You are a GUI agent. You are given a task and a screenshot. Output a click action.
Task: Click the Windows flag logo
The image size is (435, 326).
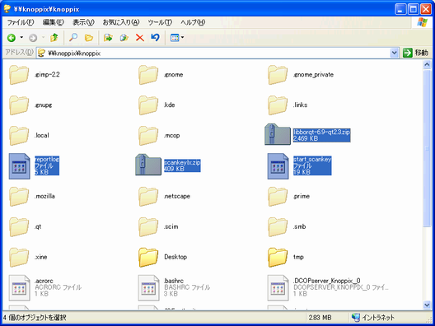point(422,22)
